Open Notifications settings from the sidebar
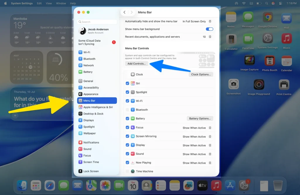This screenshot has height=195, width=300. point(91,142)
